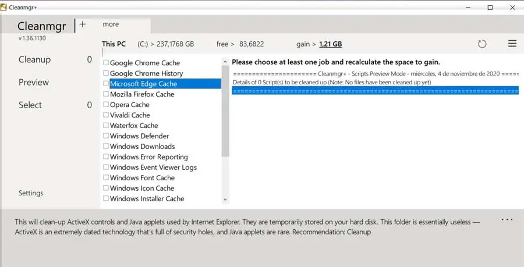The image size is (524, 267).
Task: Maximize the Cleanmgr+ window
Action: point(490,8)
